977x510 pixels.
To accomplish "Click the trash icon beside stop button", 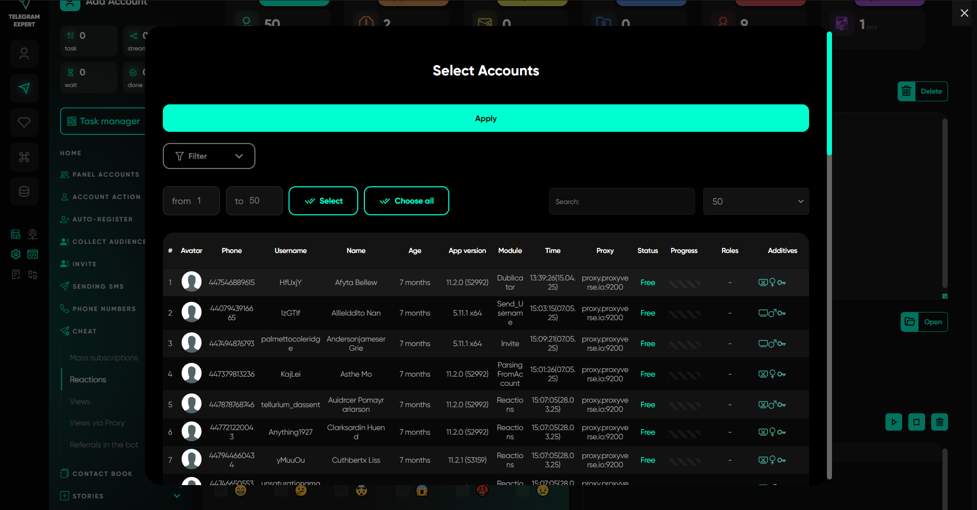I will [x=939, y=422].
